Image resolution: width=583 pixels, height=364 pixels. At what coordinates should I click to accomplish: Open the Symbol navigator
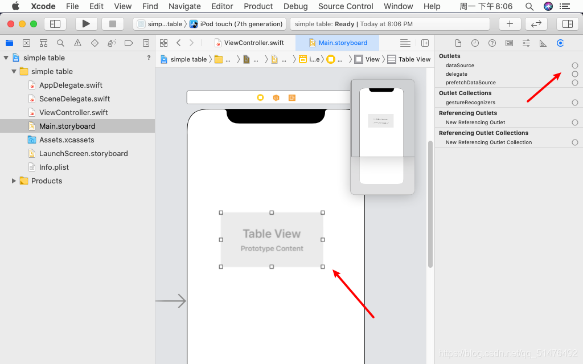click(x=43, y=43)
